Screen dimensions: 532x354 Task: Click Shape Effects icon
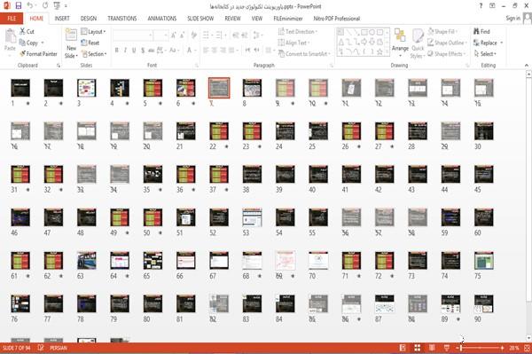pos(431,53)
